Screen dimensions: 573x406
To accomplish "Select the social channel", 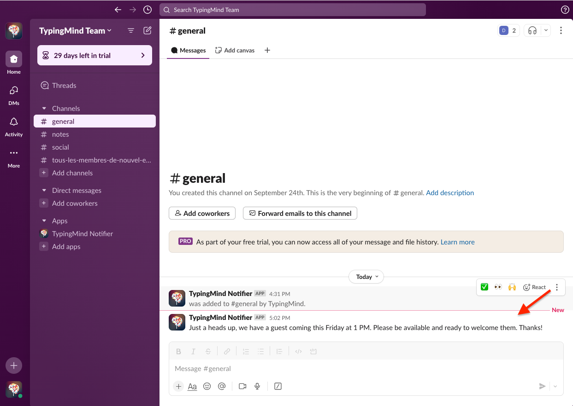I will 95,147.
